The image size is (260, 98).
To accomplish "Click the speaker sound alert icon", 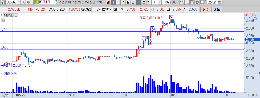I will (28, 2).
